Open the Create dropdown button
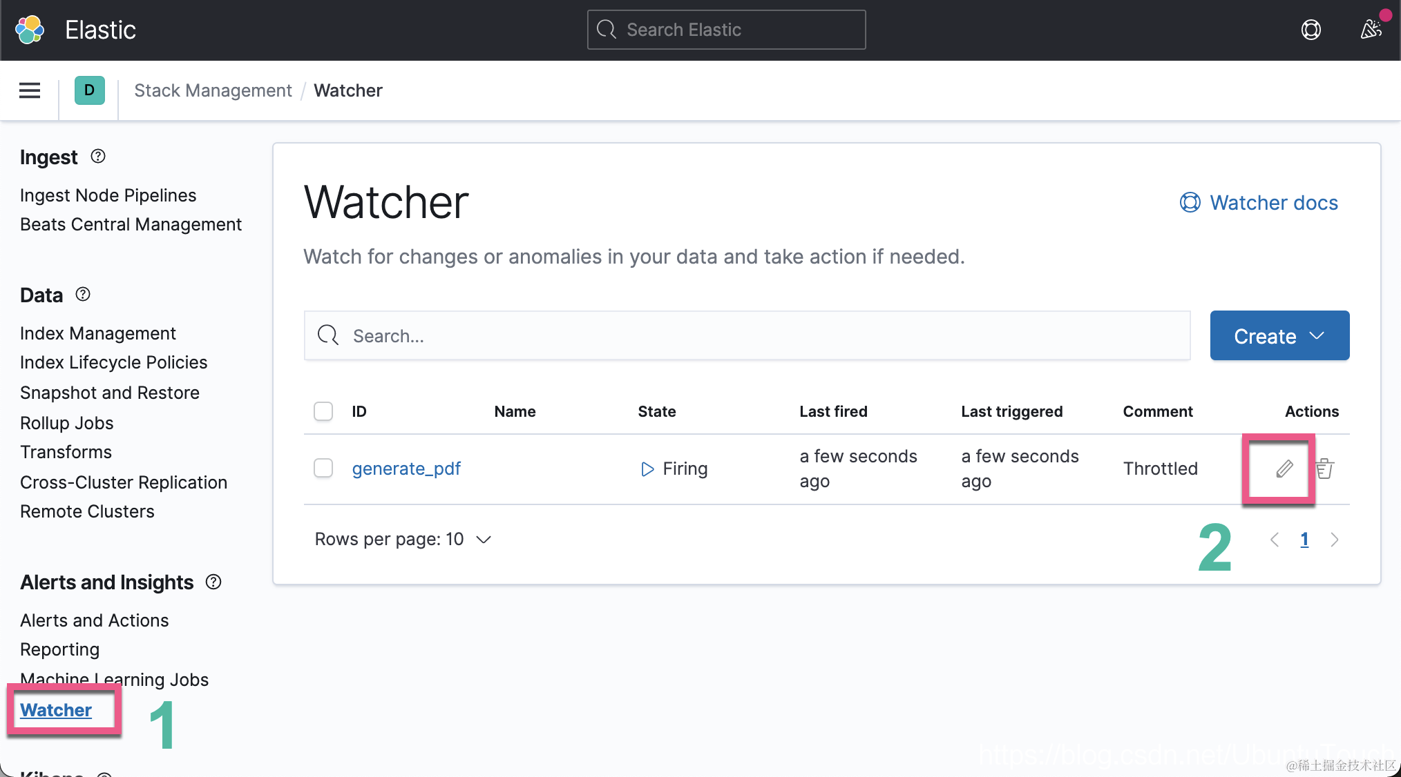 1279,336
